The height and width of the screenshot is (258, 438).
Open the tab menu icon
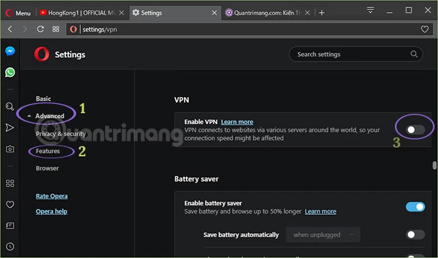pos(371,10)
